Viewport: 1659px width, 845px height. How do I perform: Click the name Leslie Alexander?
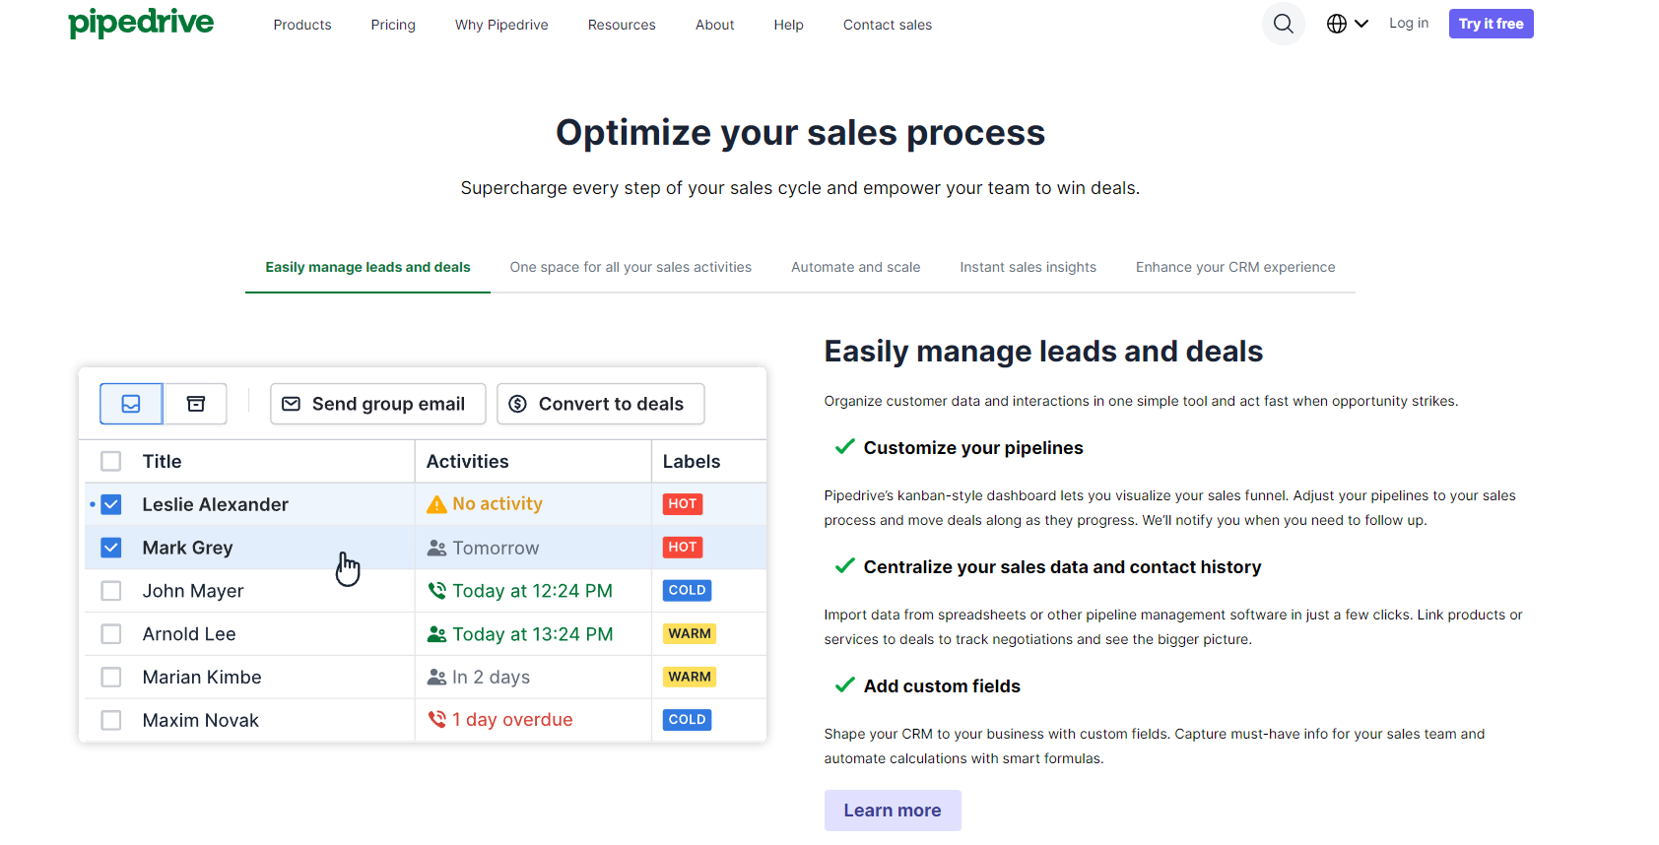coord(216,504)
